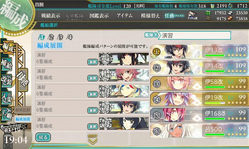Viewport: 249px width, 149px height.
Task: Open the 任務 quest menu
Action: pos(174,16)
